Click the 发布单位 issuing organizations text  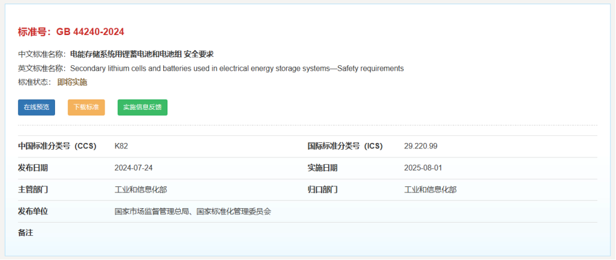click(x=193, y=212)
